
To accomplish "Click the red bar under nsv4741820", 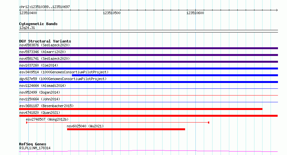I will coord(148,116).
